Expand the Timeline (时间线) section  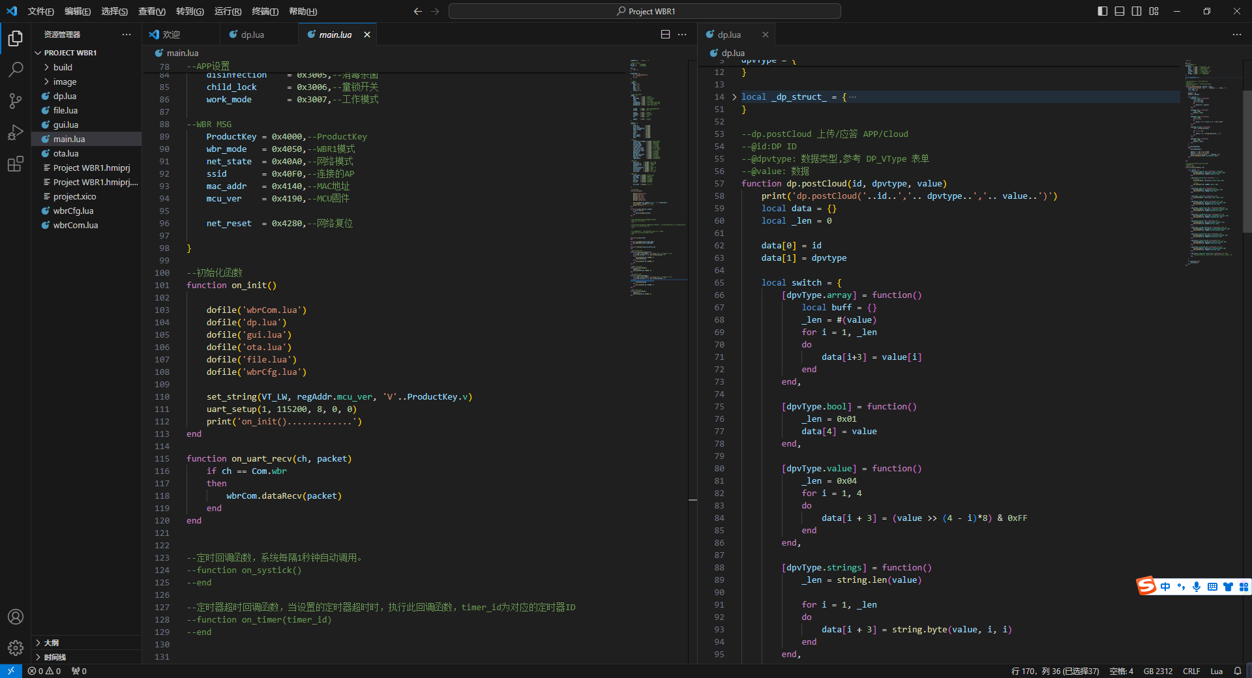87,657
